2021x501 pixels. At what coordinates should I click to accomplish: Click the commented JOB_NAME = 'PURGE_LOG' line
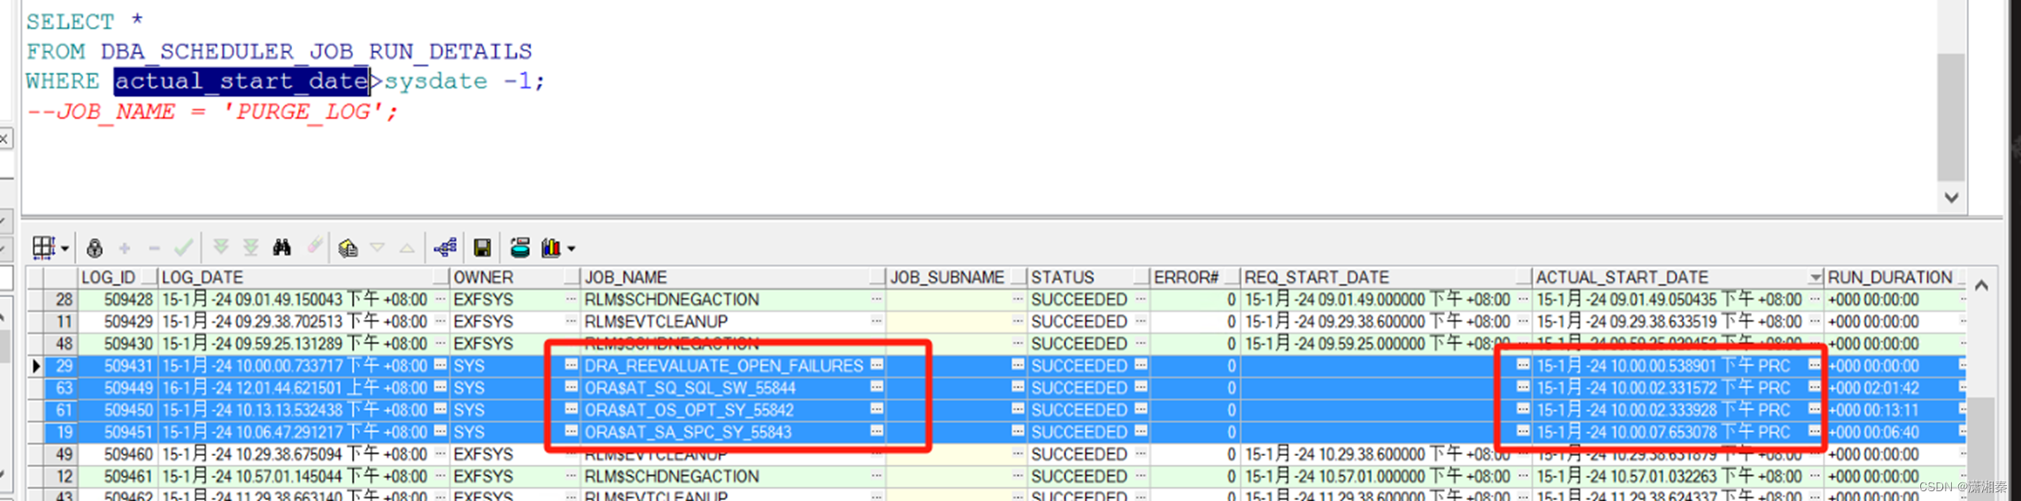[x=212, y=111]
